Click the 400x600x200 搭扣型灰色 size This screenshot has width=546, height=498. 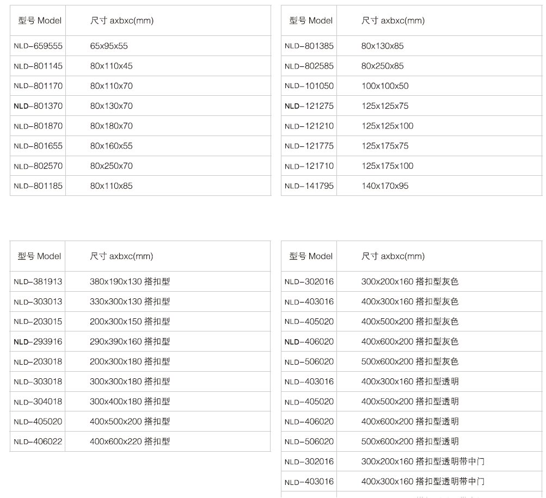[x=410, y=342]
